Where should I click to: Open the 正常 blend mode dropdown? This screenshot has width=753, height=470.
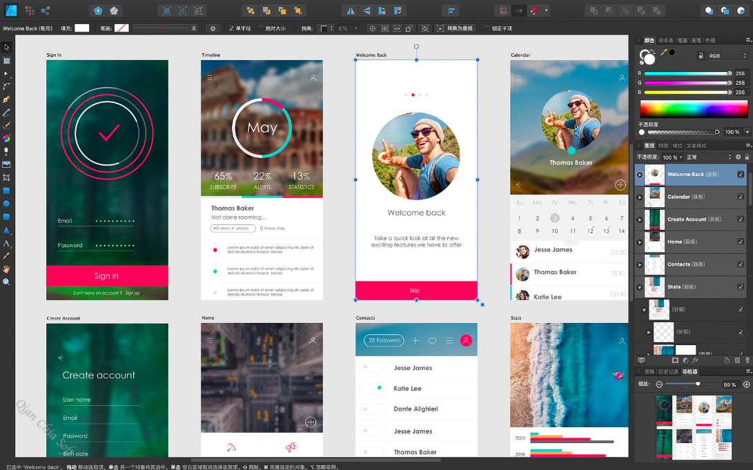click(x=709, y=157)
